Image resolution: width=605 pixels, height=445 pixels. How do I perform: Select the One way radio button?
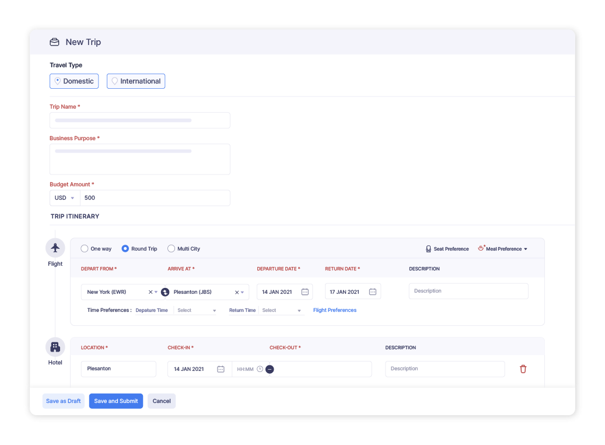[x=84, y=248]
